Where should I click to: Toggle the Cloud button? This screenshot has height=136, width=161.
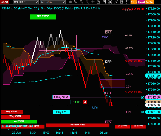141,2
